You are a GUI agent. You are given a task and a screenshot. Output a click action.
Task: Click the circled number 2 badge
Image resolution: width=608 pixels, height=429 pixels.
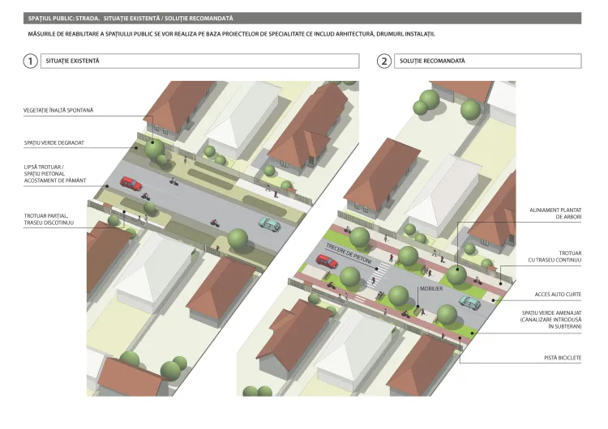384,62
